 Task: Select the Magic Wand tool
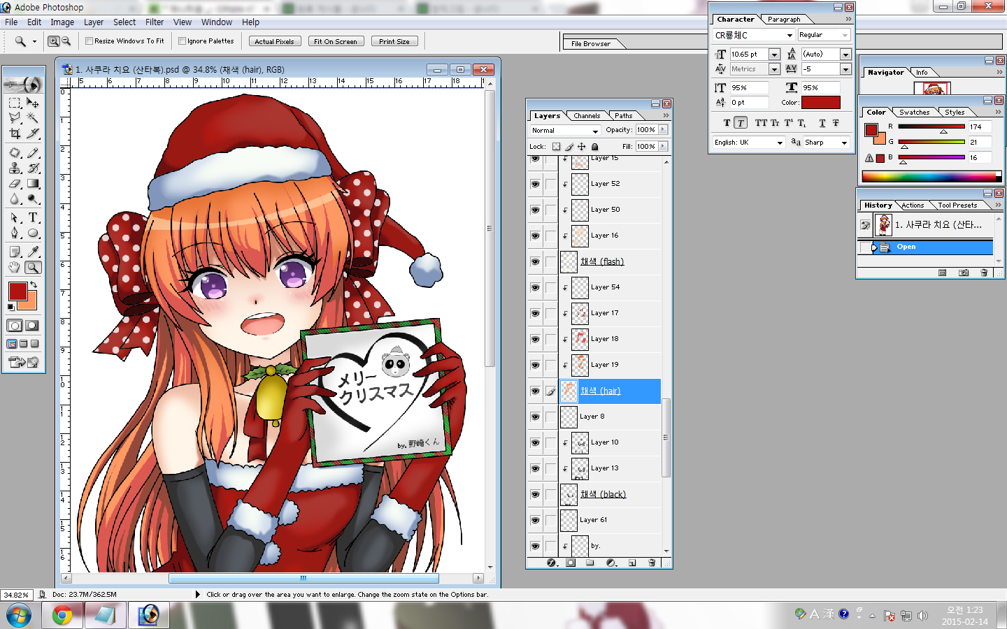[32, 118]
